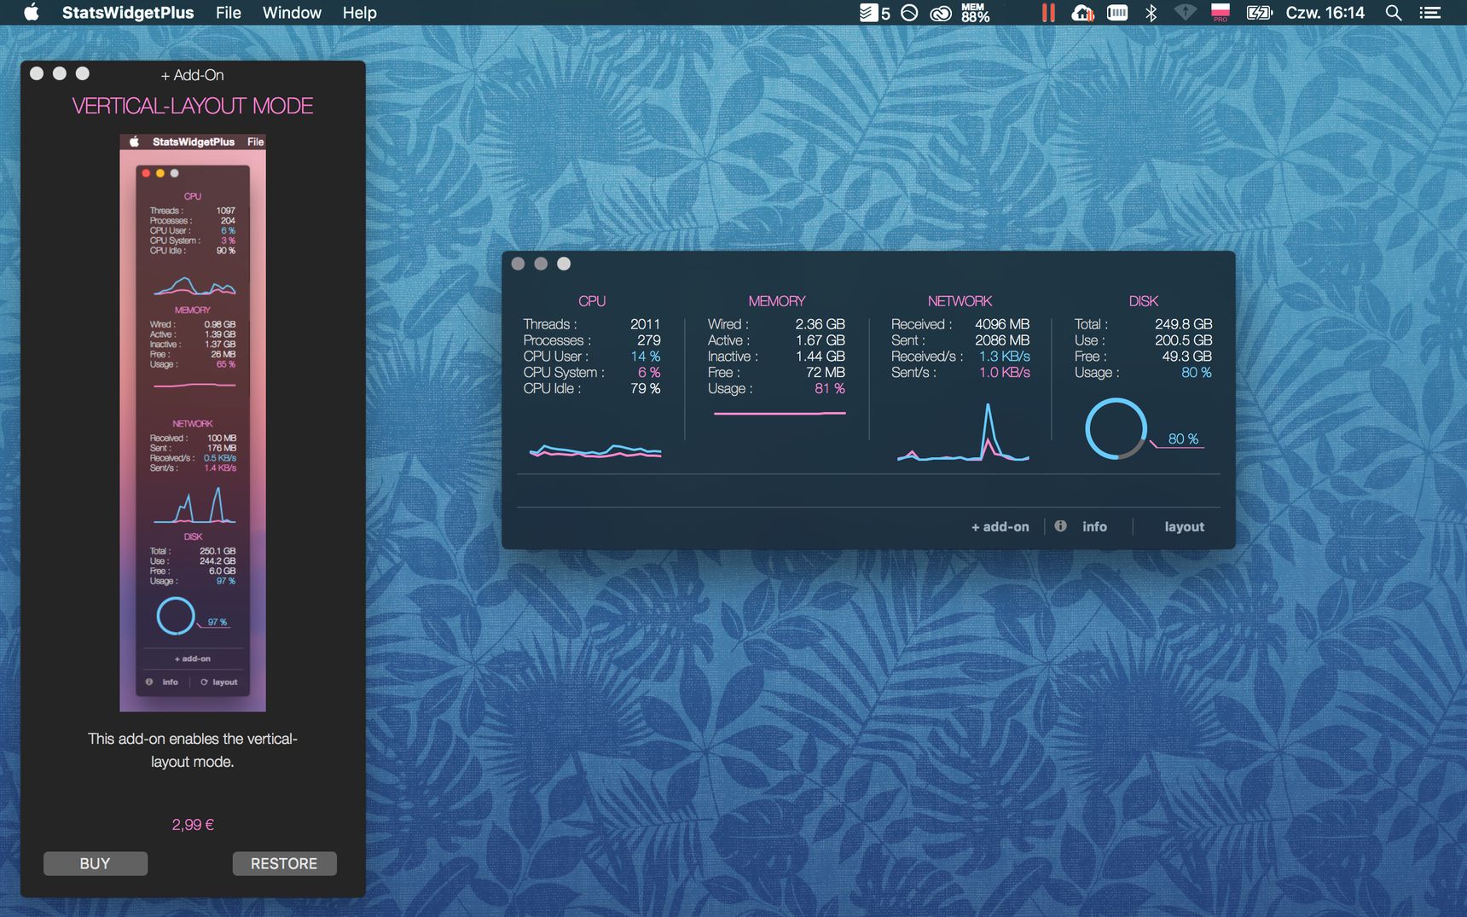Click the Polish flag input source icon
This screenshot has height=917, width=1467.
pos(1221,12)
